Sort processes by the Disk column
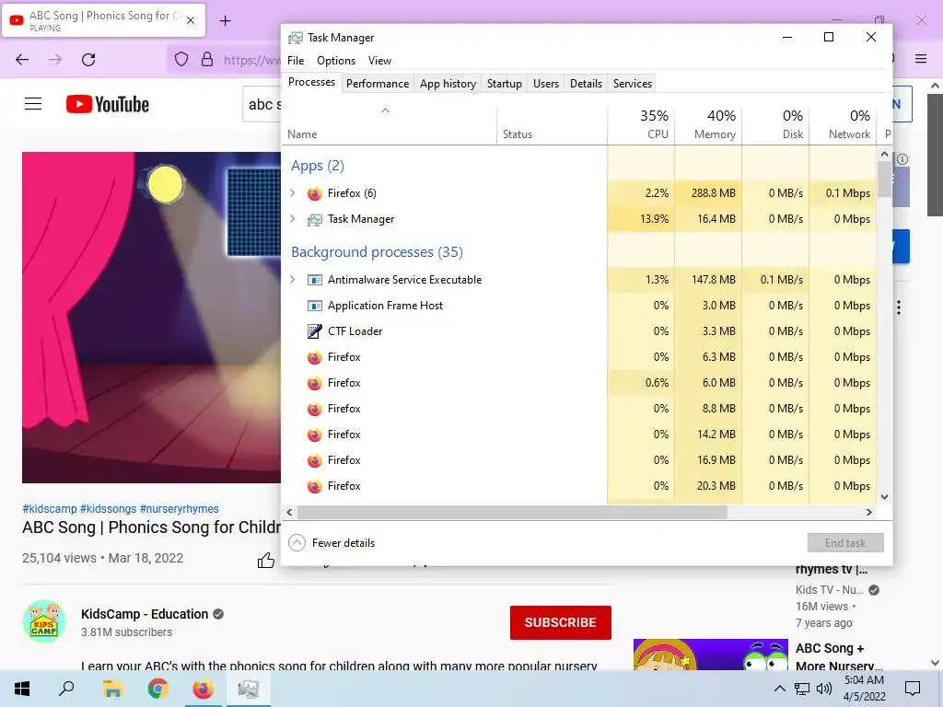Viewport: 943px width, 707px height. 775,124
